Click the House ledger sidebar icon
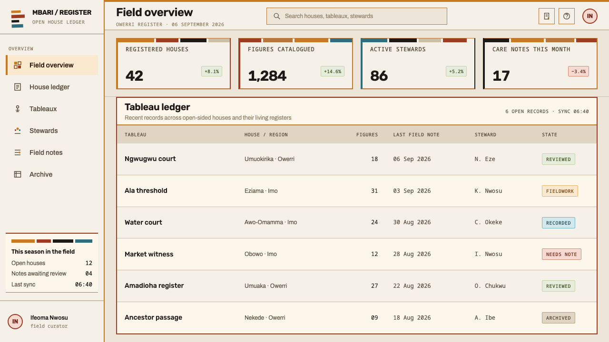 pos(18,87)
